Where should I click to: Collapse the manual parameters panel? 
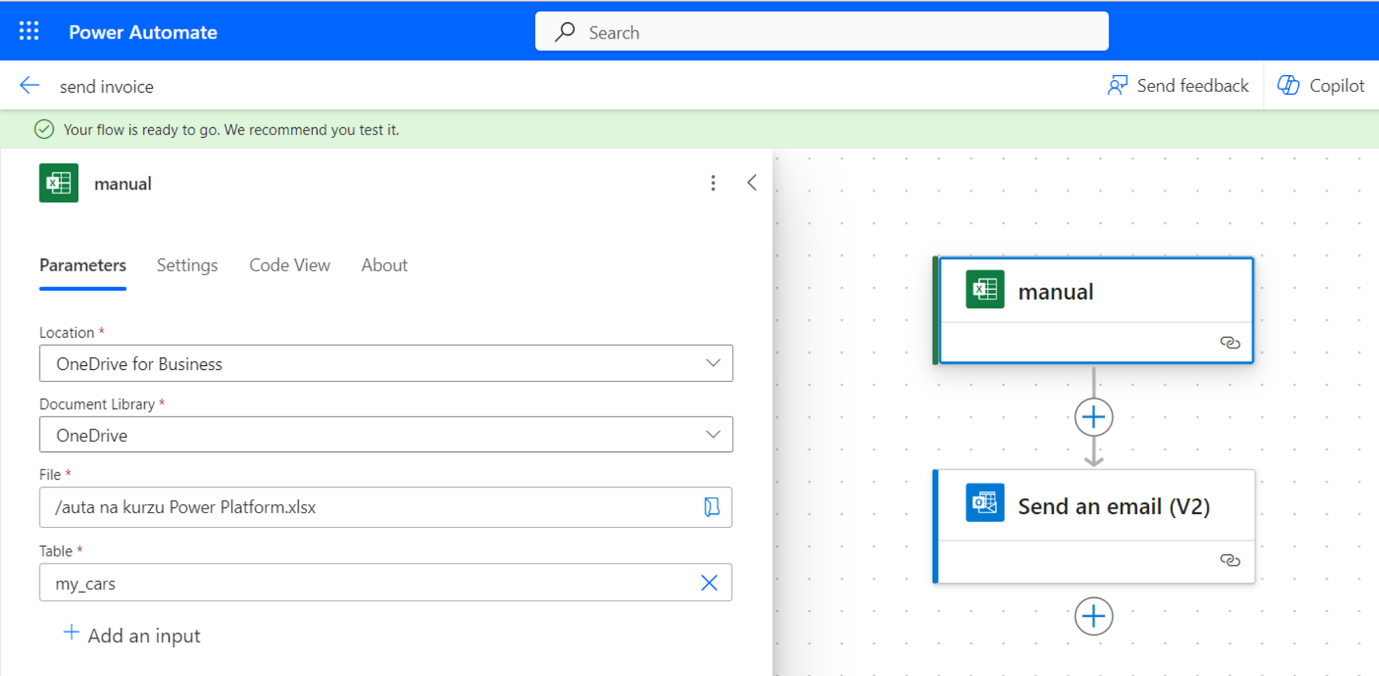pyautogui.click(x=751, y=182)
